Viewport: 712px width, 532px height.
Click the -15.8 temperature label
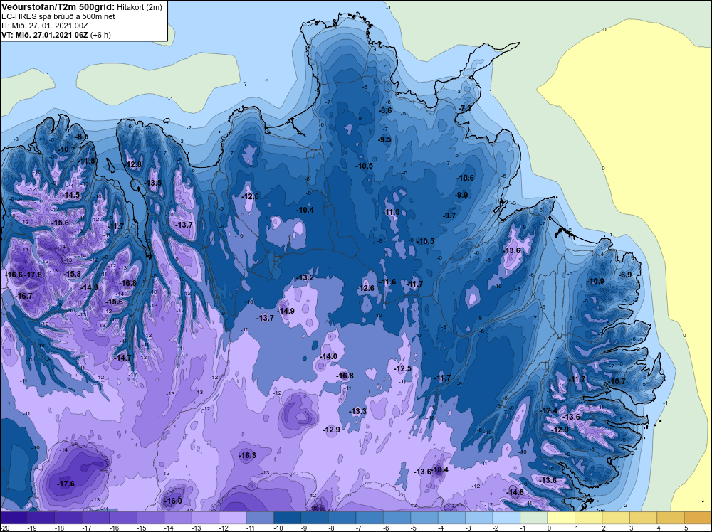[73, 274]
